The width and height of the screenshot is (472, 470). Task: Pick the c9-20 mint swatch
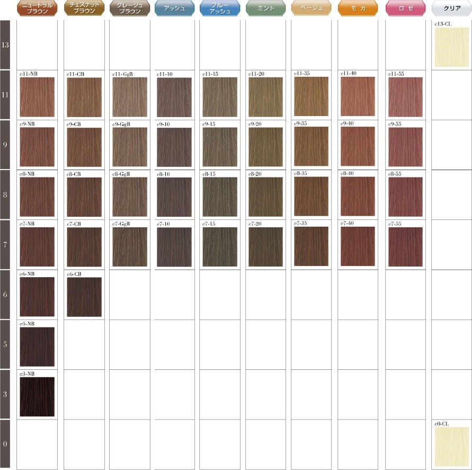(265, 147)
